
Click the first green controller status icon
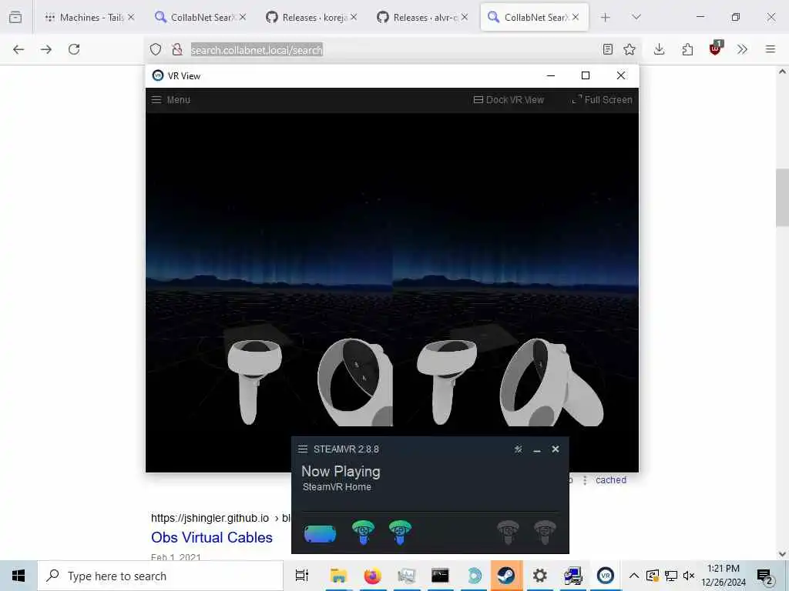point(363,533)
